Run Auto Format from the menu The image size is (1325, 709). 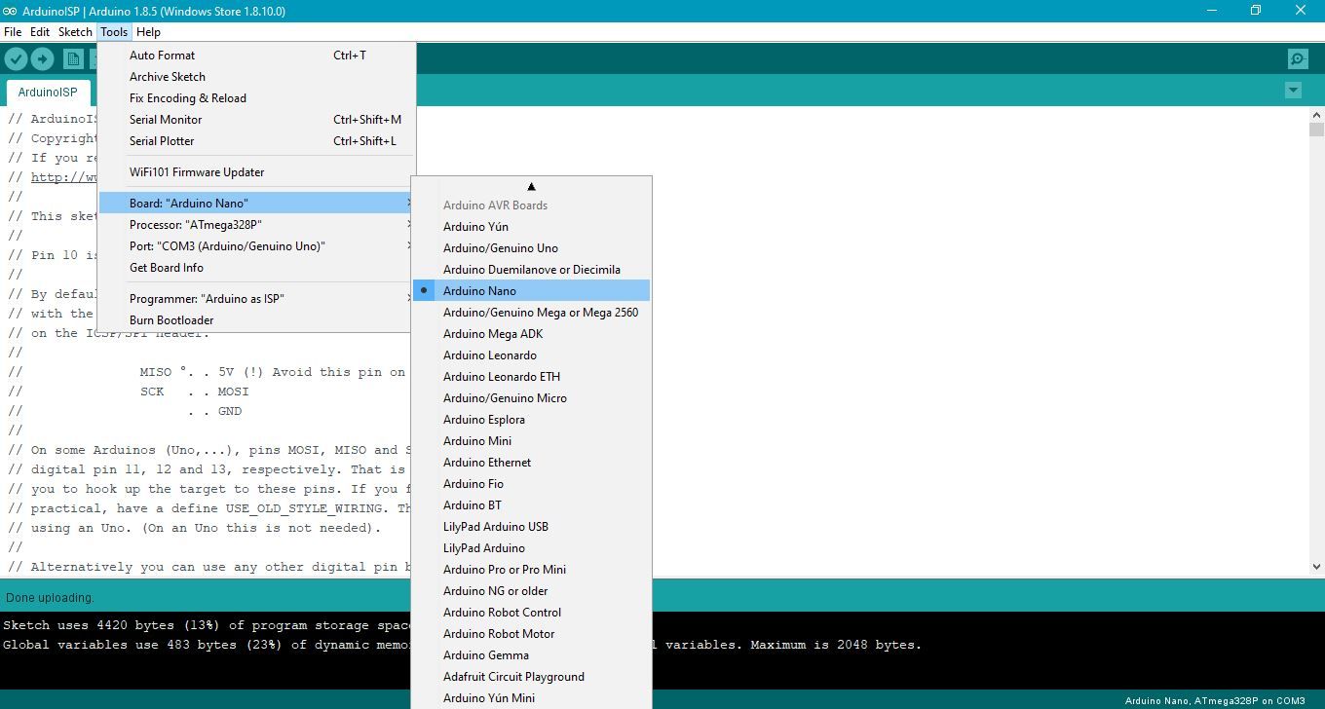[162, 55]
